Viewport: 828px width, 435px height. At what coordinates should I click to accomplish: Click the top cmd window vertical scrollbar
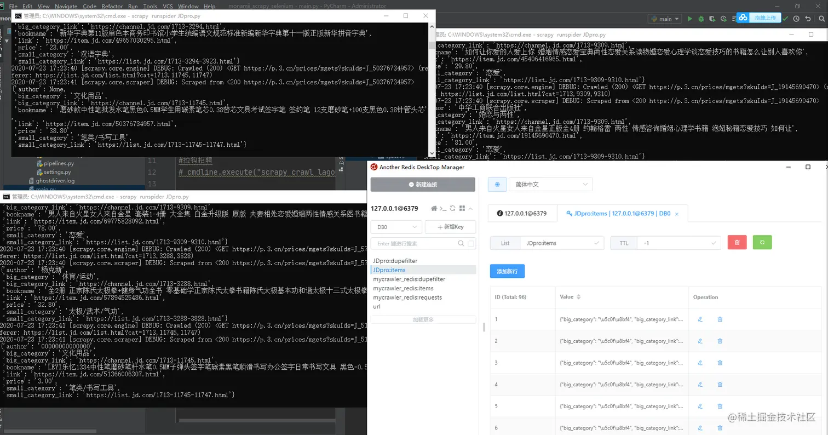point(432,89)
